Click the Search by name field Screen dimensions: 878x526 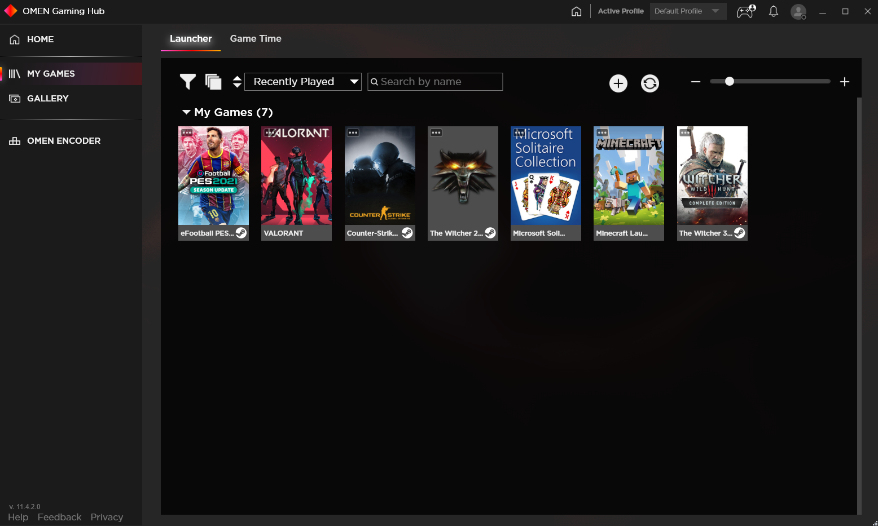[435, 82]
